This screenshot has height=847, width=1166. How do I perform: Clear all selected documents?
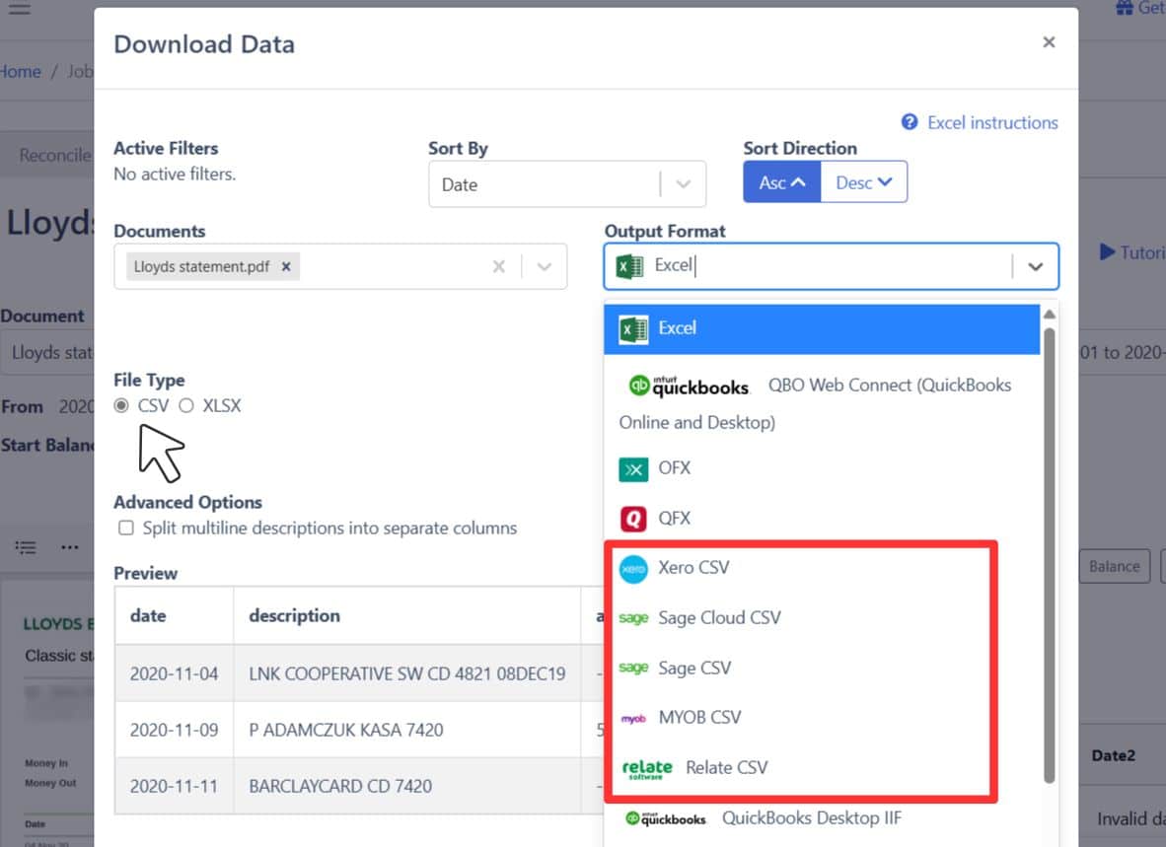[x=498, y=267]
